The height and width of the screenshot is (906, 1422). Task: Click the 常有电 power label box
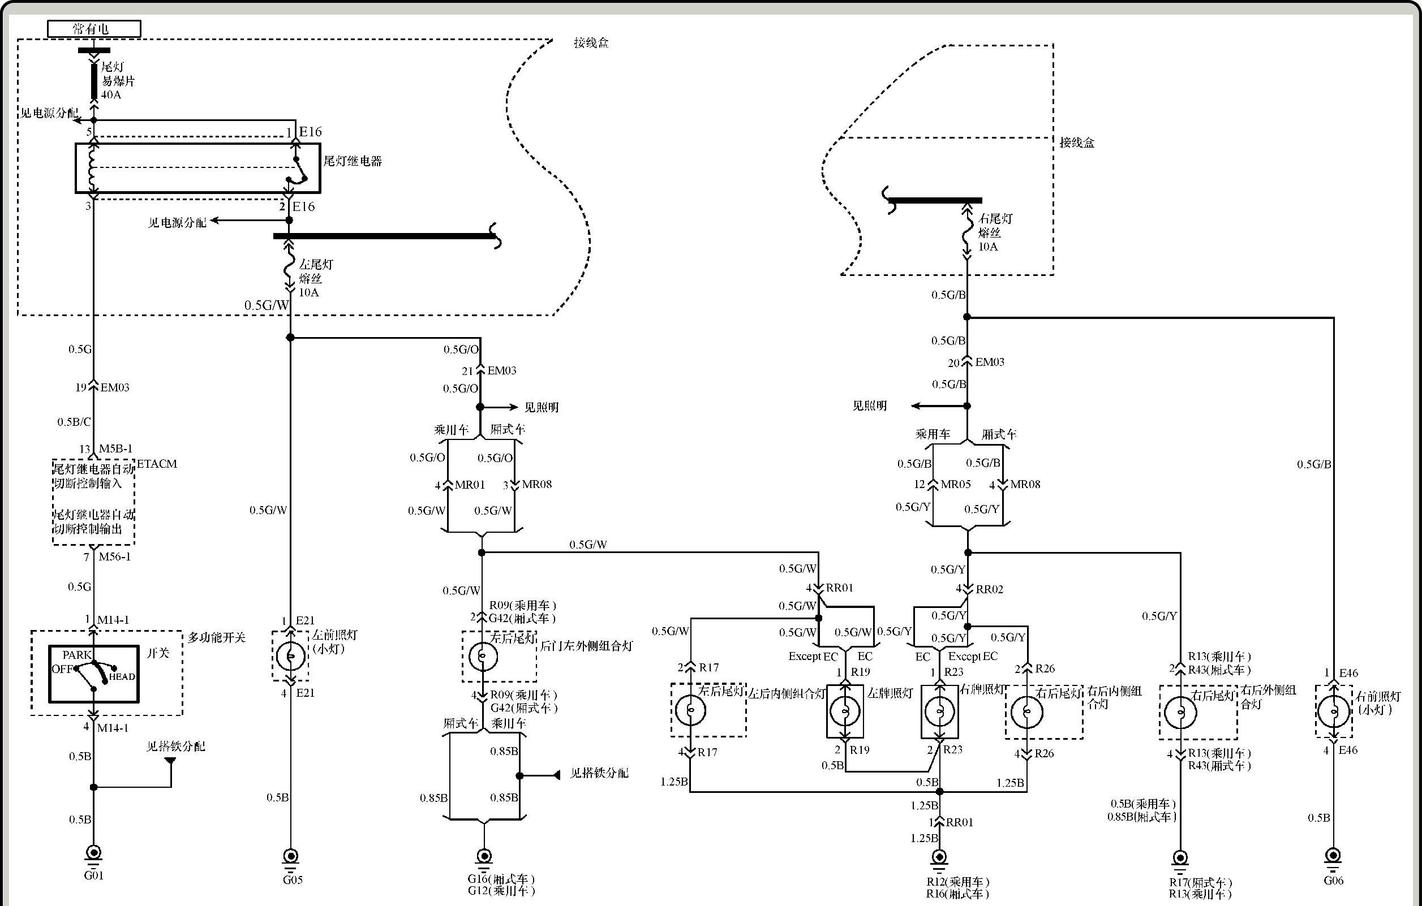click(x=94, y=28)
